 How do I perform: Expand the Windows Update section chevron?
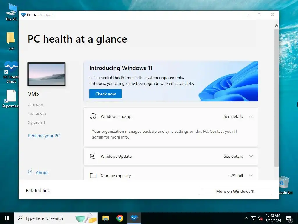click(x=251, y=156)
